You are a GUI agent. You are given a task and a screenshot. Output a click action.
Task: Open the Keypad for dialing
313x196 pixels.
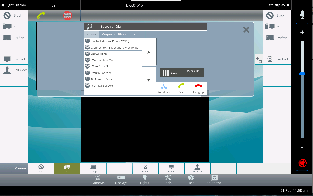(170, 73)
